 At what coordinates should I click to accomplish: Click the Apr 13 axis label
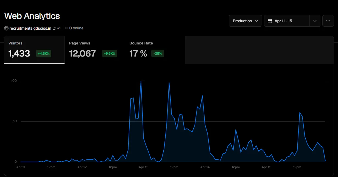pyautogui.click(x=144, y=167)
